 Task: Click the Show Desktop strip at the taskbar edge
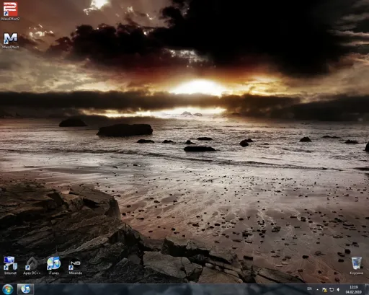click(367, 289)
